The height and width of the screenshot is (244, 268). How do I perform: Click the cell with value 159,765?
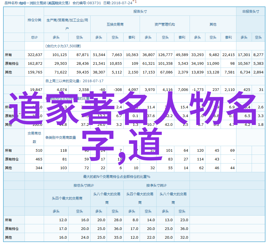tap(35, 72)
